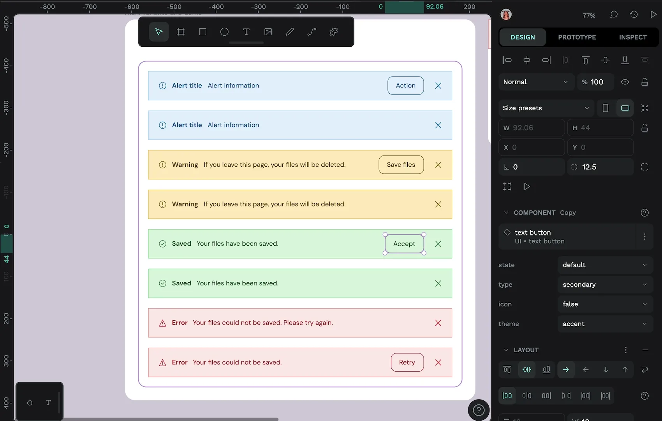This screenshot has height=421, width=662.
Task: Click the Action button in alert
Action: coord(405,86)
